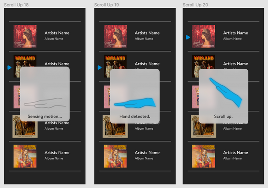Click blue play arrow in Scroll Up 20

188,38
